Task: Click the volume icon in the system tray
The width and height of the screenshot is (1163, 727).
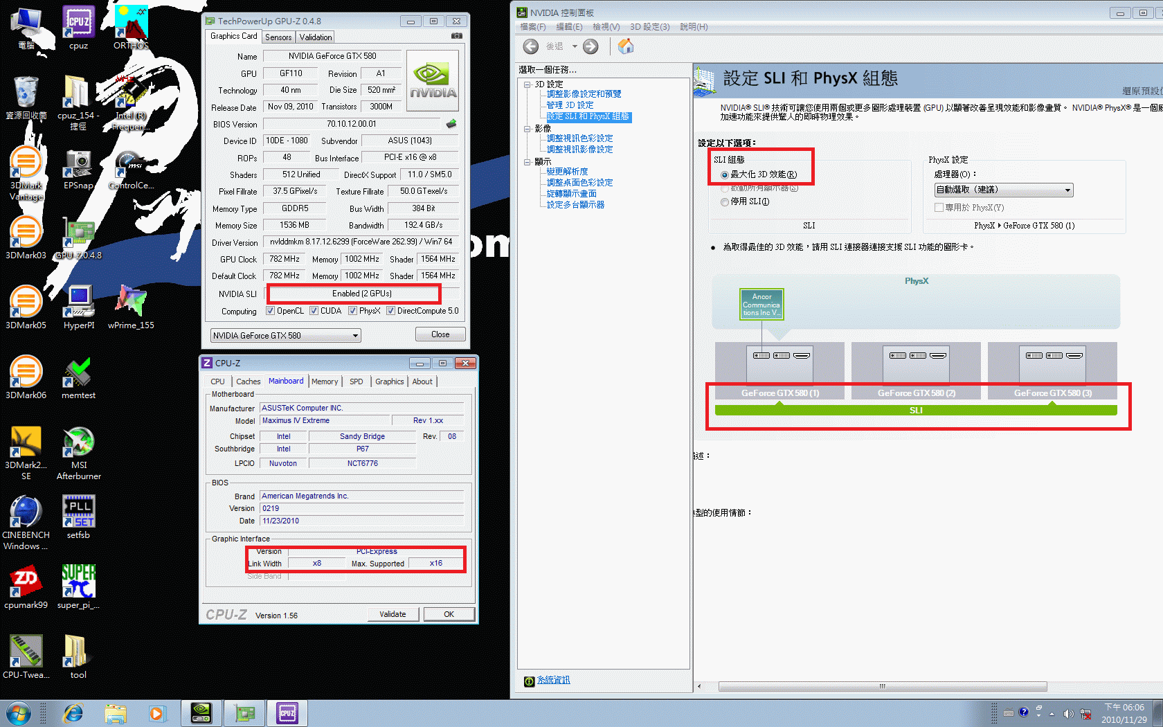Action: 1068,714
